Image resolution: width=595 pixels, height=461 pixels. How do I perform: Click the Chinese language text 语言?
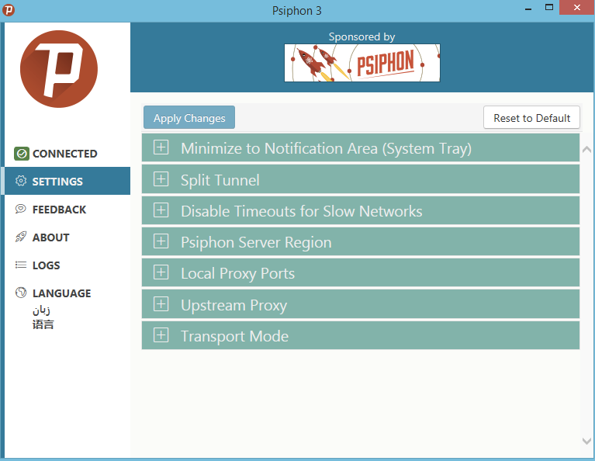click(x=43, y=324)
